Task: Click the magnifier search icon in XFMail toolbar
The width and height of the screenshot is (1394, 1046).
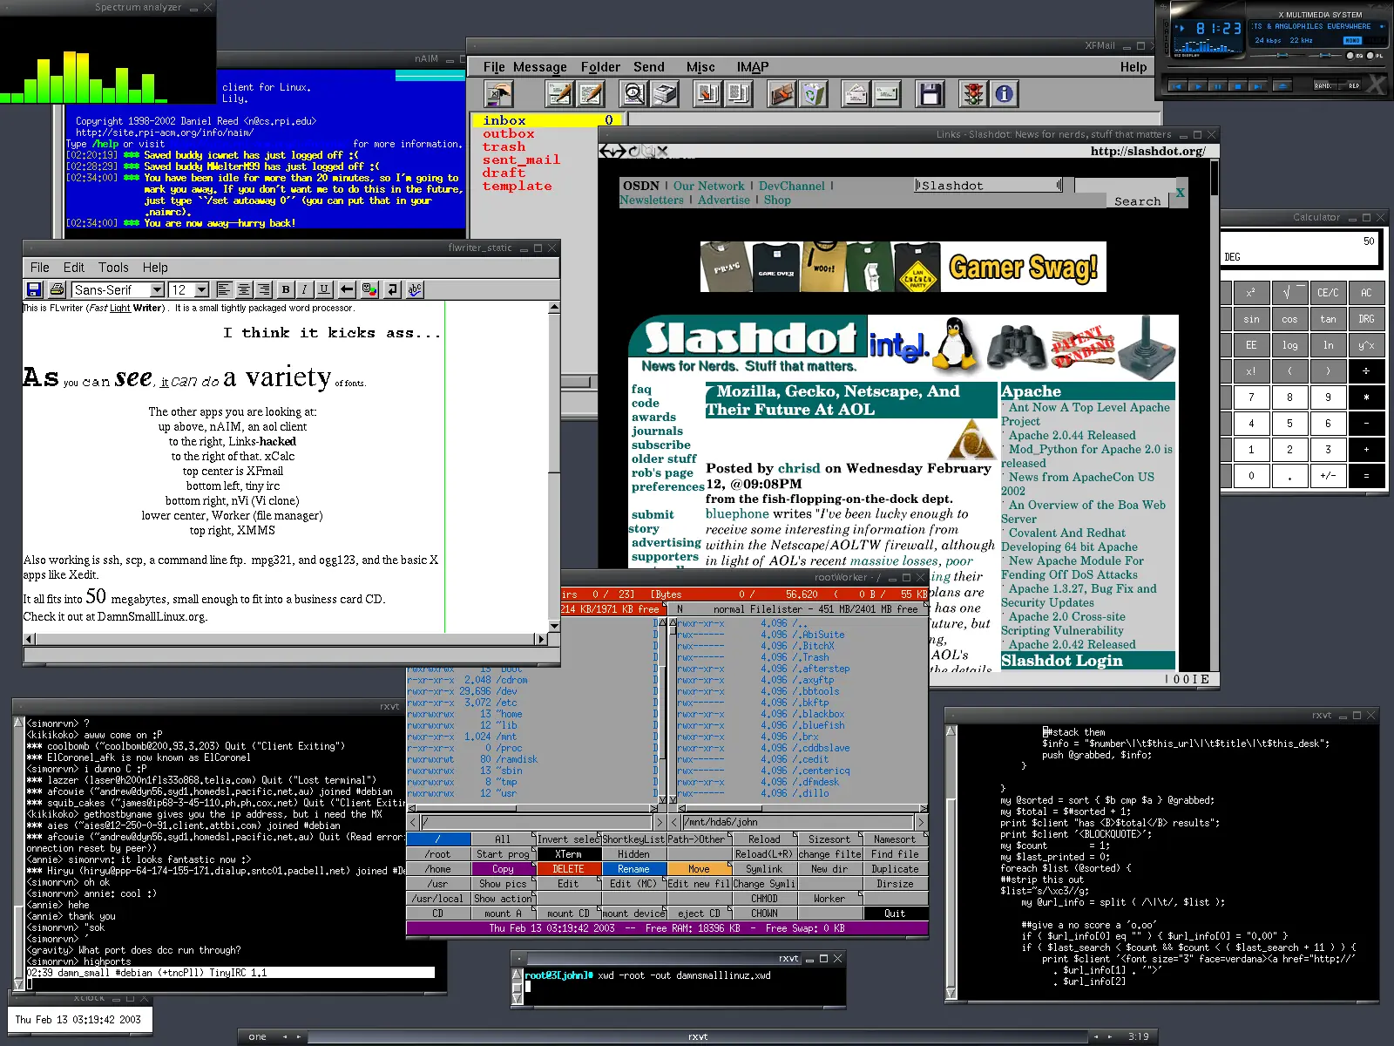Action: [634, 94]
